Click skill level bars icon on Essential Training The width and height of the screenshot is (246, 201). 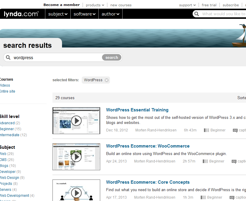click(206, 130)
